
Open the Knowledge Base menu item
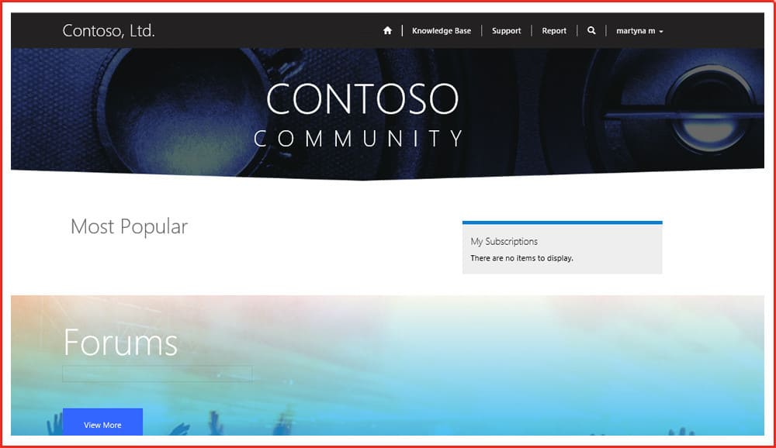441,31
